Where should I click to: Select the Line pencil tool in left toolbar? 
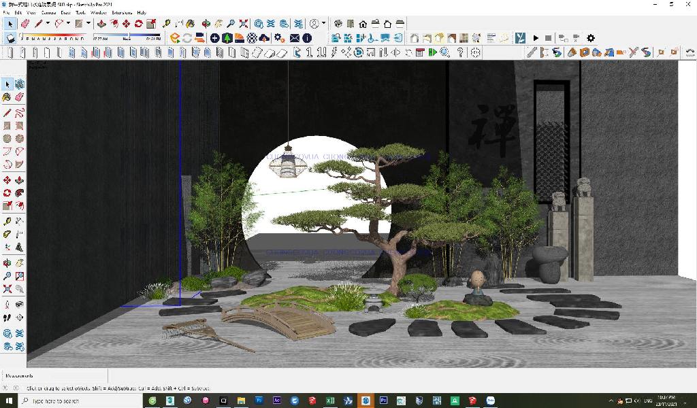coord(7,113)
